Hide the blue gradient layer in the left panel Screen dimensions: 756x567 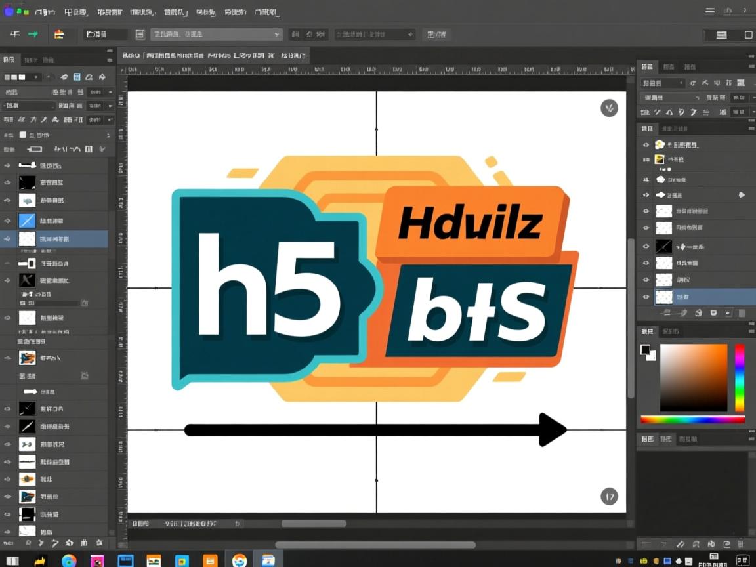pos(7,220)
